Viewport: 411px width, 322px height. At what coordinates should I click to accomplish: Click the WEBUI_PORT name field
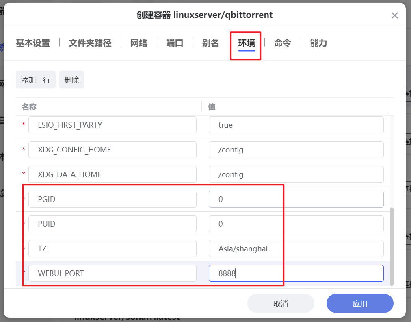(x=112, y=273)
